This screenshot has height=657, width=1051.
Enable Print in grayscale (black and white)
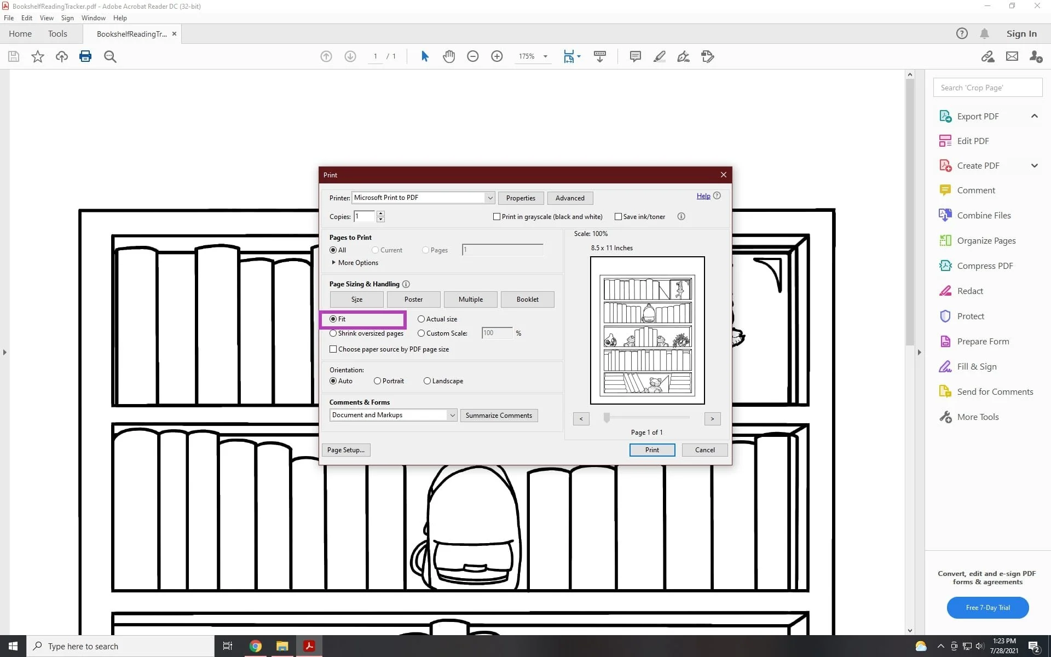[497, 216]
